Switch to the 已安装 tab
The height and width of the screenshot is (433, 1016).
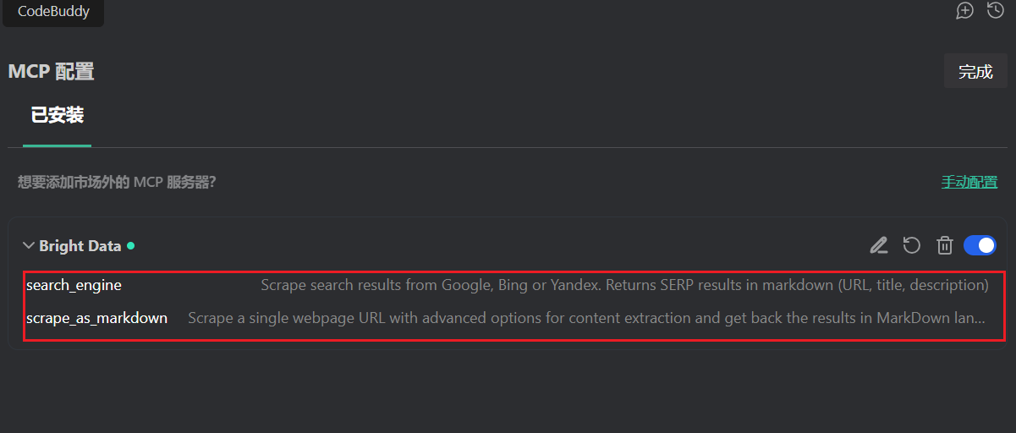(x=58, y=115)
